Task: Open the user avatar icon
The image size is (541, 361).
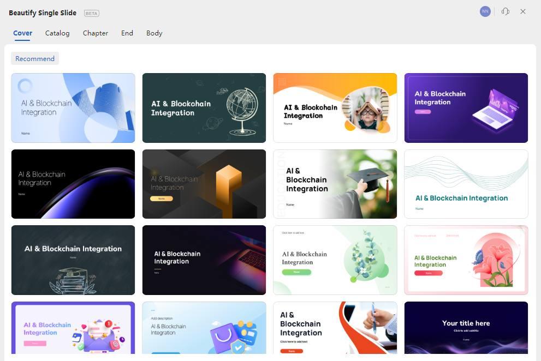Action: [485, 11]
